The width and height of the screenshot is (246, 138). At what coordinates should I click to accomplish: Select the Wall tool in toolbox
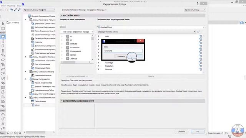[x=3, y=37]
